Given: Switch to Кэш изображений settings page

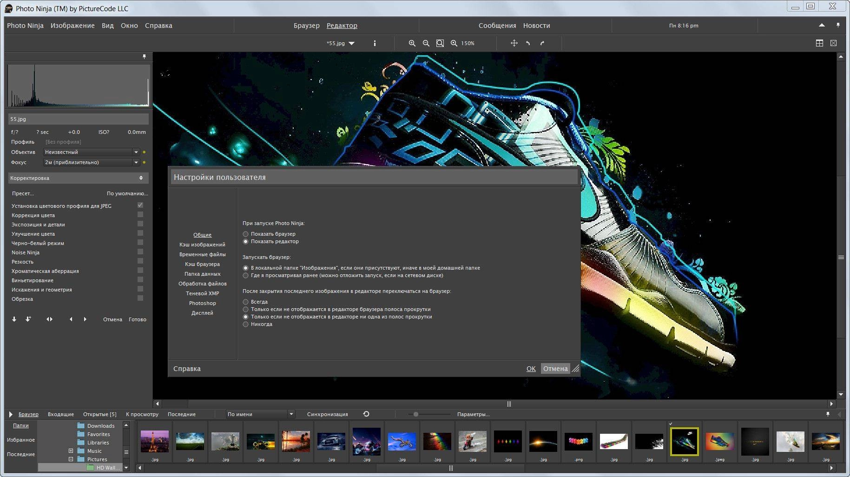Looking at the screenshot, I should 202,245.
